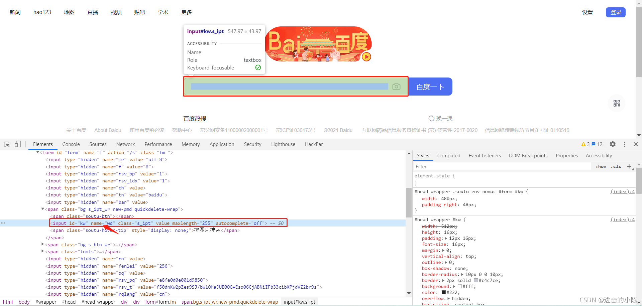Close the DevTools panel
The height and width of the screenshot is (306, 642).
(636, 144)
